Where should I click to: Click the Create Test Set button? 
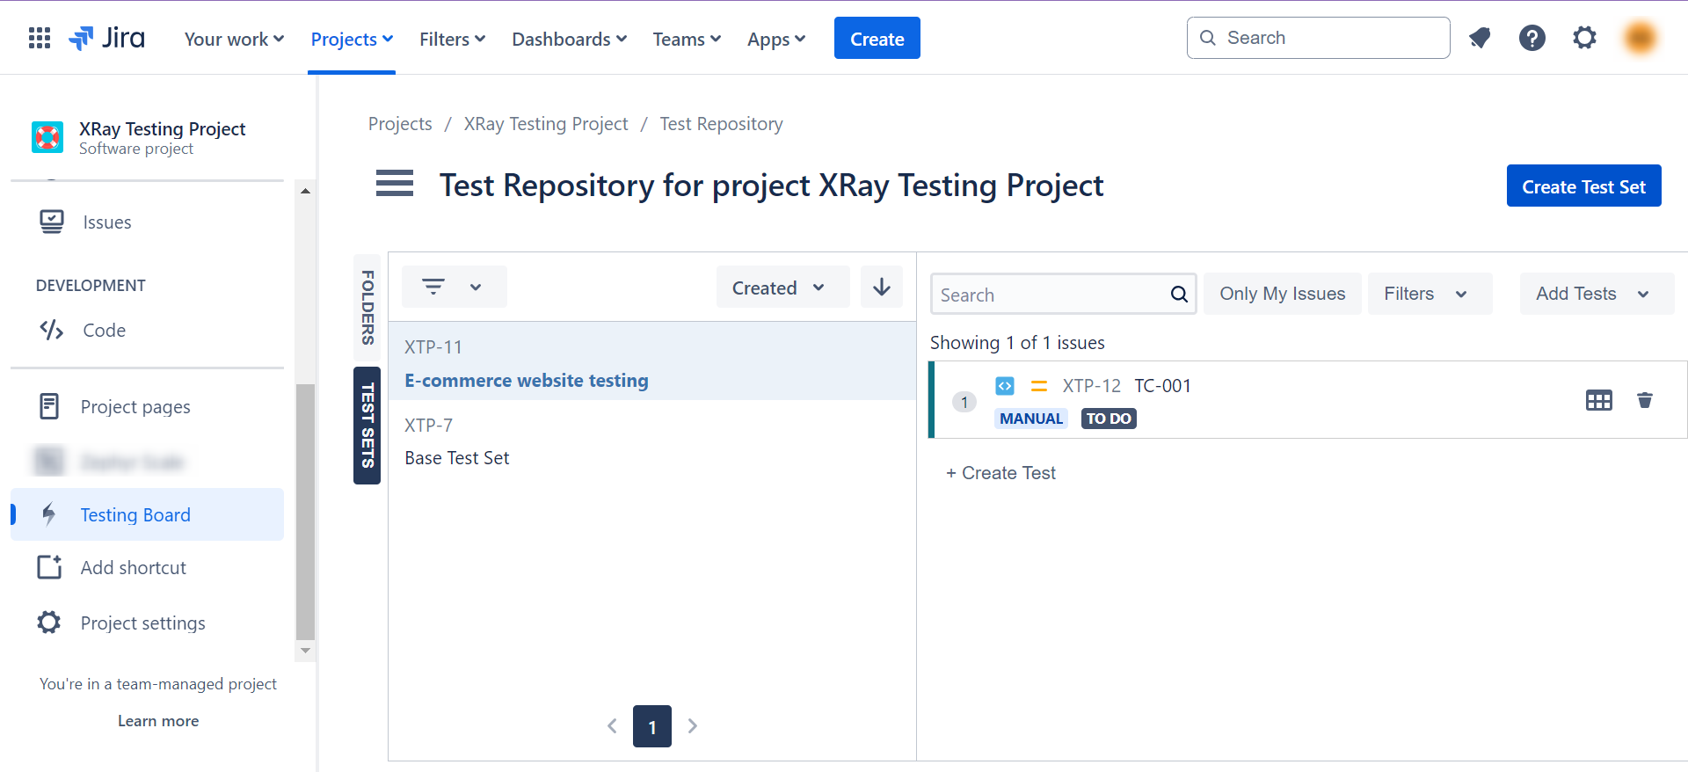(x=1583, y=186)
